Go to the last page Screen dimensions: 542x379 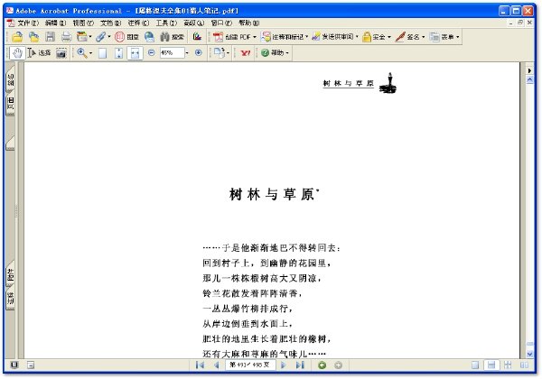(x=300, y=365)
